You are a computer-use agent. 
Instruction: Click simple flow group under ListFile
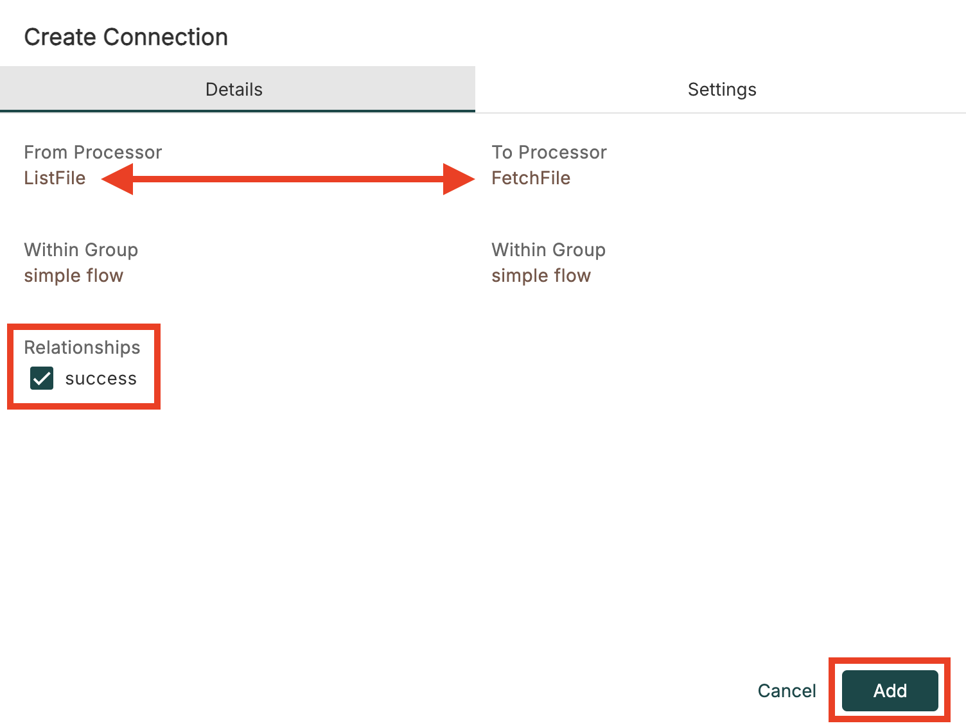[73, 275]
